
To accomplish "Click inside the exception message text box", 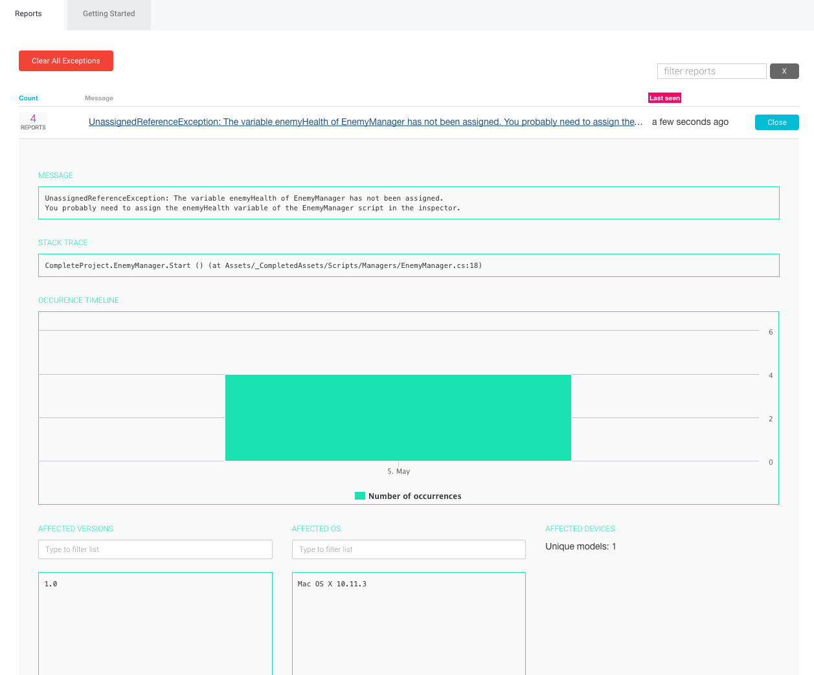I will click(x=408, y=203).
